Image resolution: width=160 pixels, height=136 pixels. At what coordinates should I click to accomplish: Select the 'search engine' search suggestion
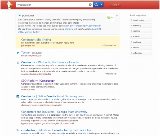click(x=141, y=20)
